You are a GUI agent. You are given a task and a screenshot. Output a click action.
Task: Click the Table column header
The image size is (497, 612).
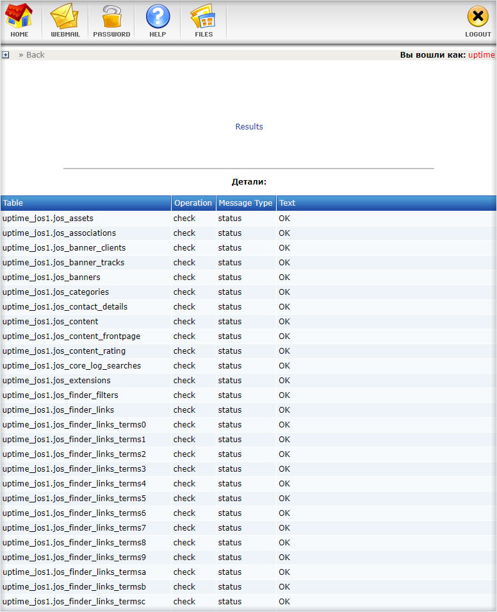coord(86,203)
